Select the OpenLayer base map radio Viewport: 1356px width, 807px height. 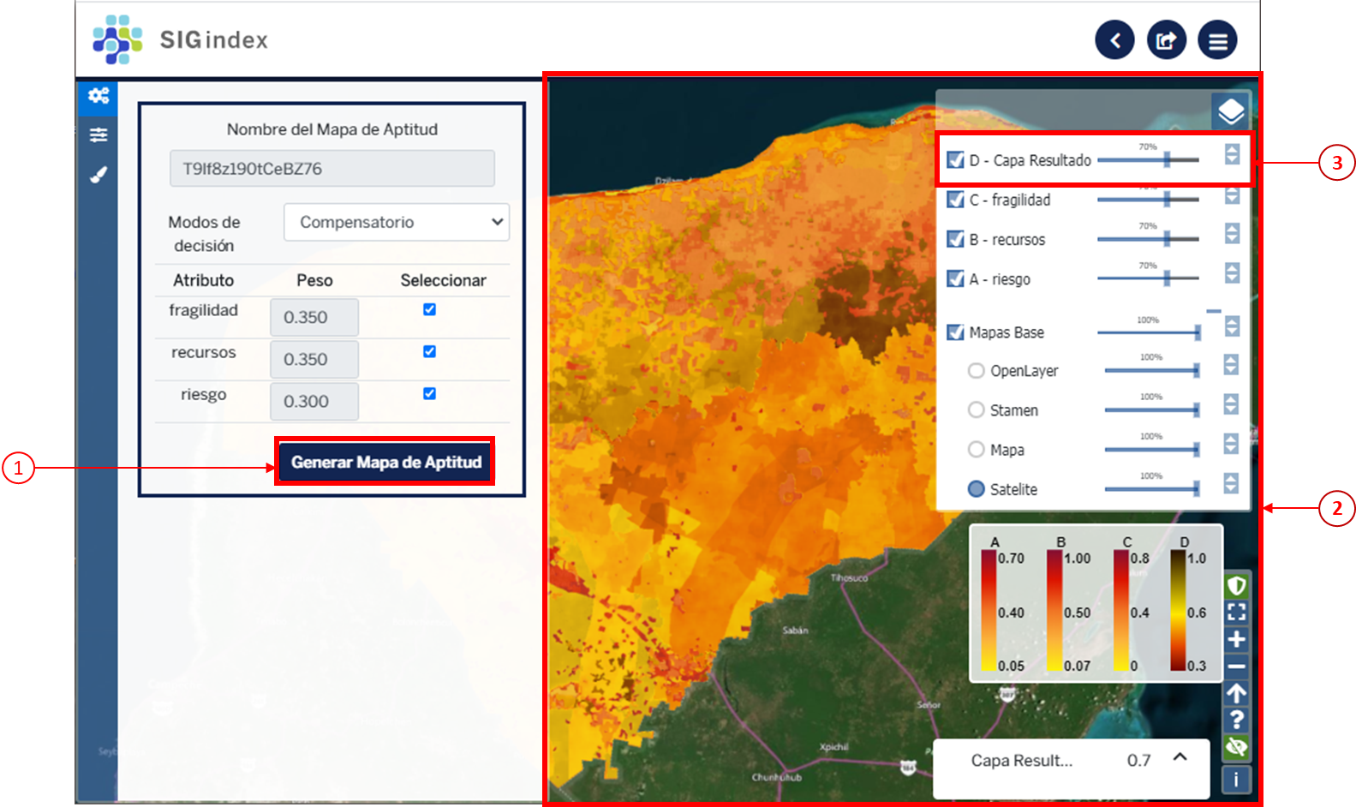tap(976, 371)
